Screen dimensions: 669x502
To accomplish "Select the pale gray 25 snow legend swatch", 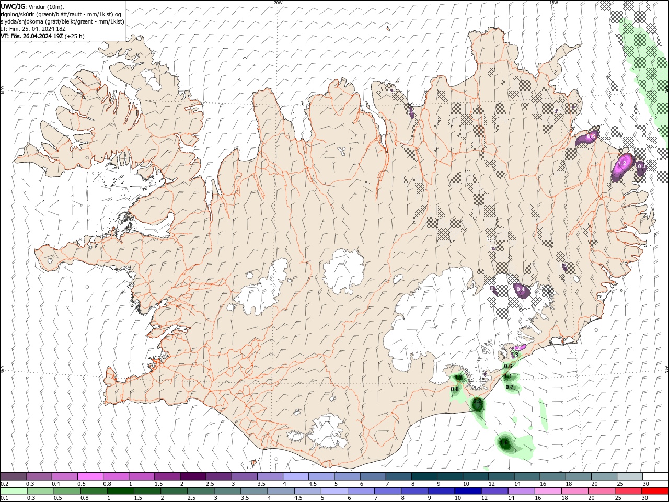I will pyautogui.click(x=629, y=476).
